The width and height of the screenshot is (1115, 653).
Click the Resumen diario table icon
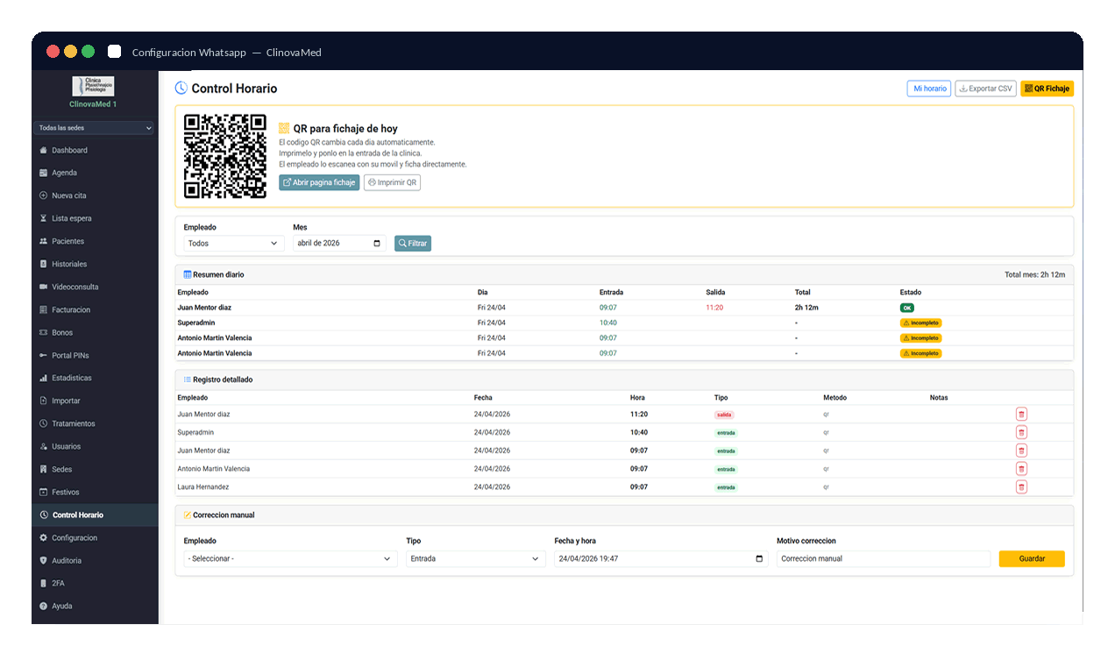coord(188,274)
